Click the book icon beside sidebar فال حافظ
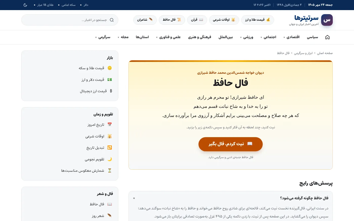Viewport: 354px width, 221px height. 109,204
